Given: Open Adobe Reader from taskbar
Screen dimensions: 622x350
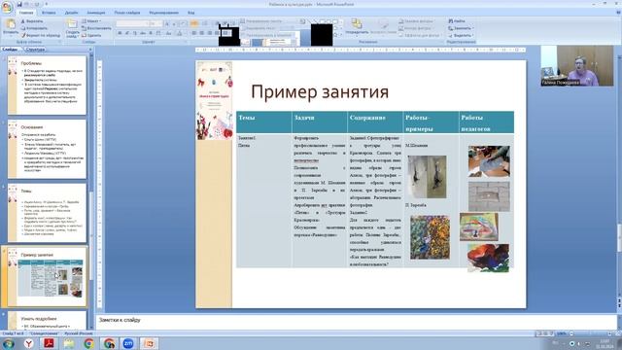Looking at the screenshot, I should point(49,343).
